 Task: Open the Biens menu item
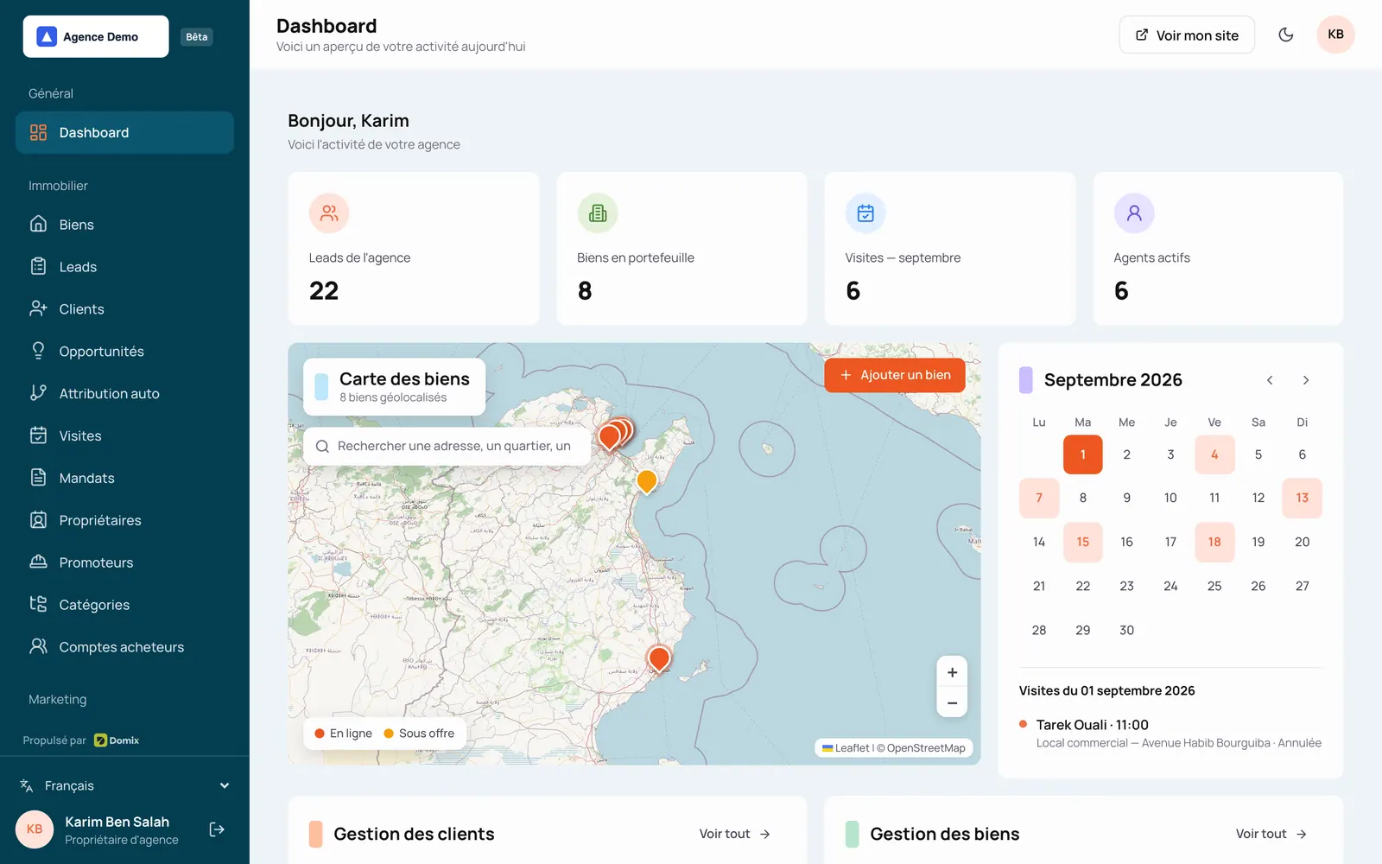[x=124, y=224]
